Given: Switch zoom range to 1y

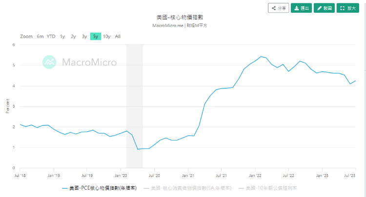Looking at the screenshot, I should tap(62, 37).
